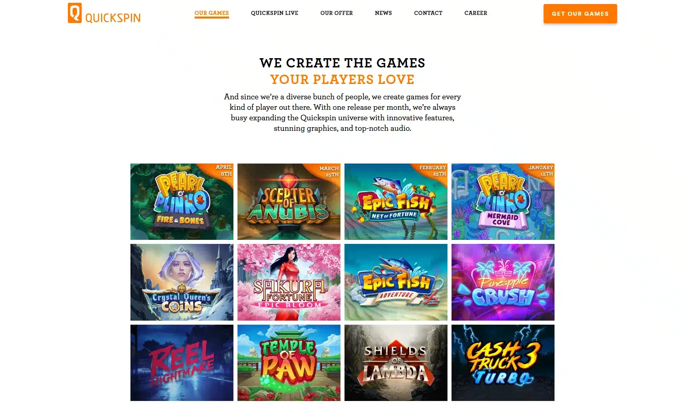Open the Our Offer menu link

(x=336, y=13)
